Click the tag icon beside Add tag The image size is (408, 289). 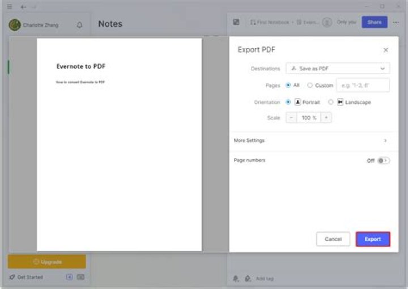point(248,279)
